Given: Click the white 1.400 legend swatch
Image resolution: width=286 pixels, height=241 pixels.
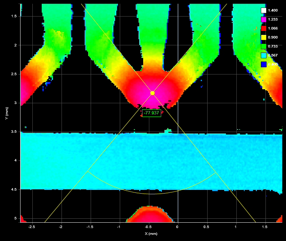Looking at the screenshot, I should pos(264,10).
